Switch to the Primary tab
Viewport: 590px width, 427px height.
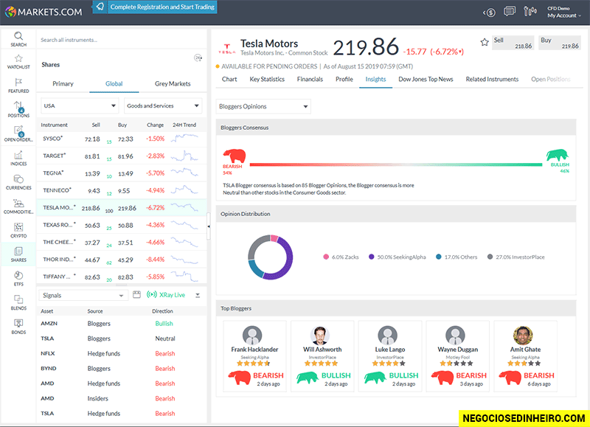63,83
